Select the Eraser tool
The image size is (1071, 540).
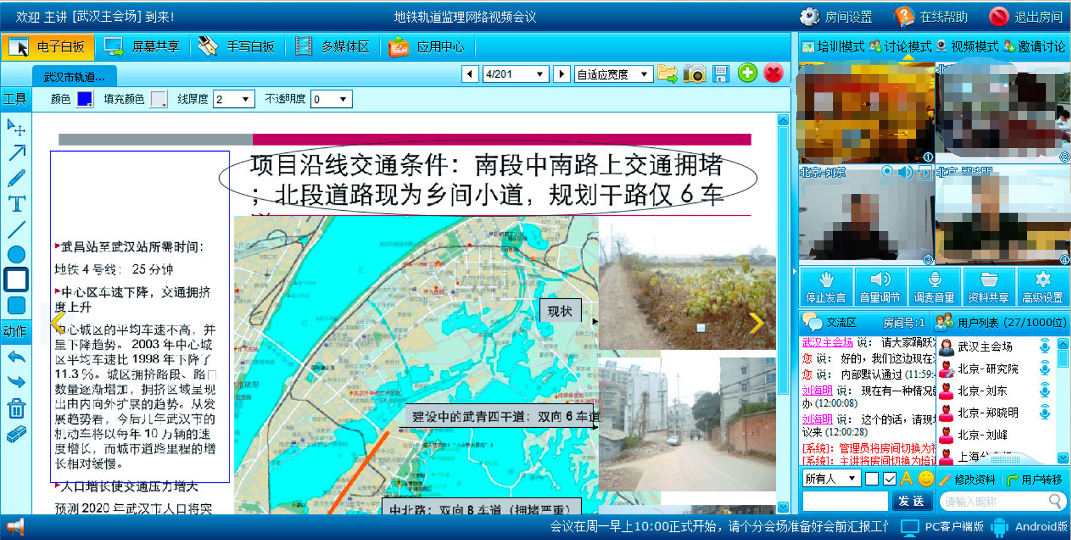tap(17, 435)
